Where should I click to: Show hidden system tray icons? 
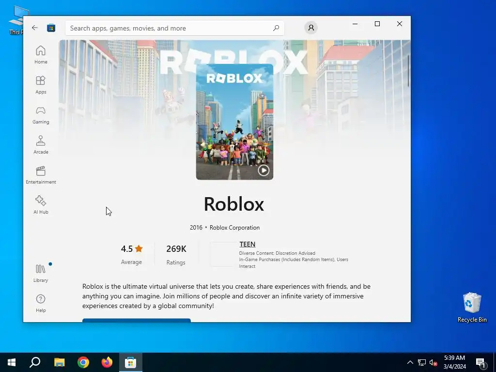point(410,362)
